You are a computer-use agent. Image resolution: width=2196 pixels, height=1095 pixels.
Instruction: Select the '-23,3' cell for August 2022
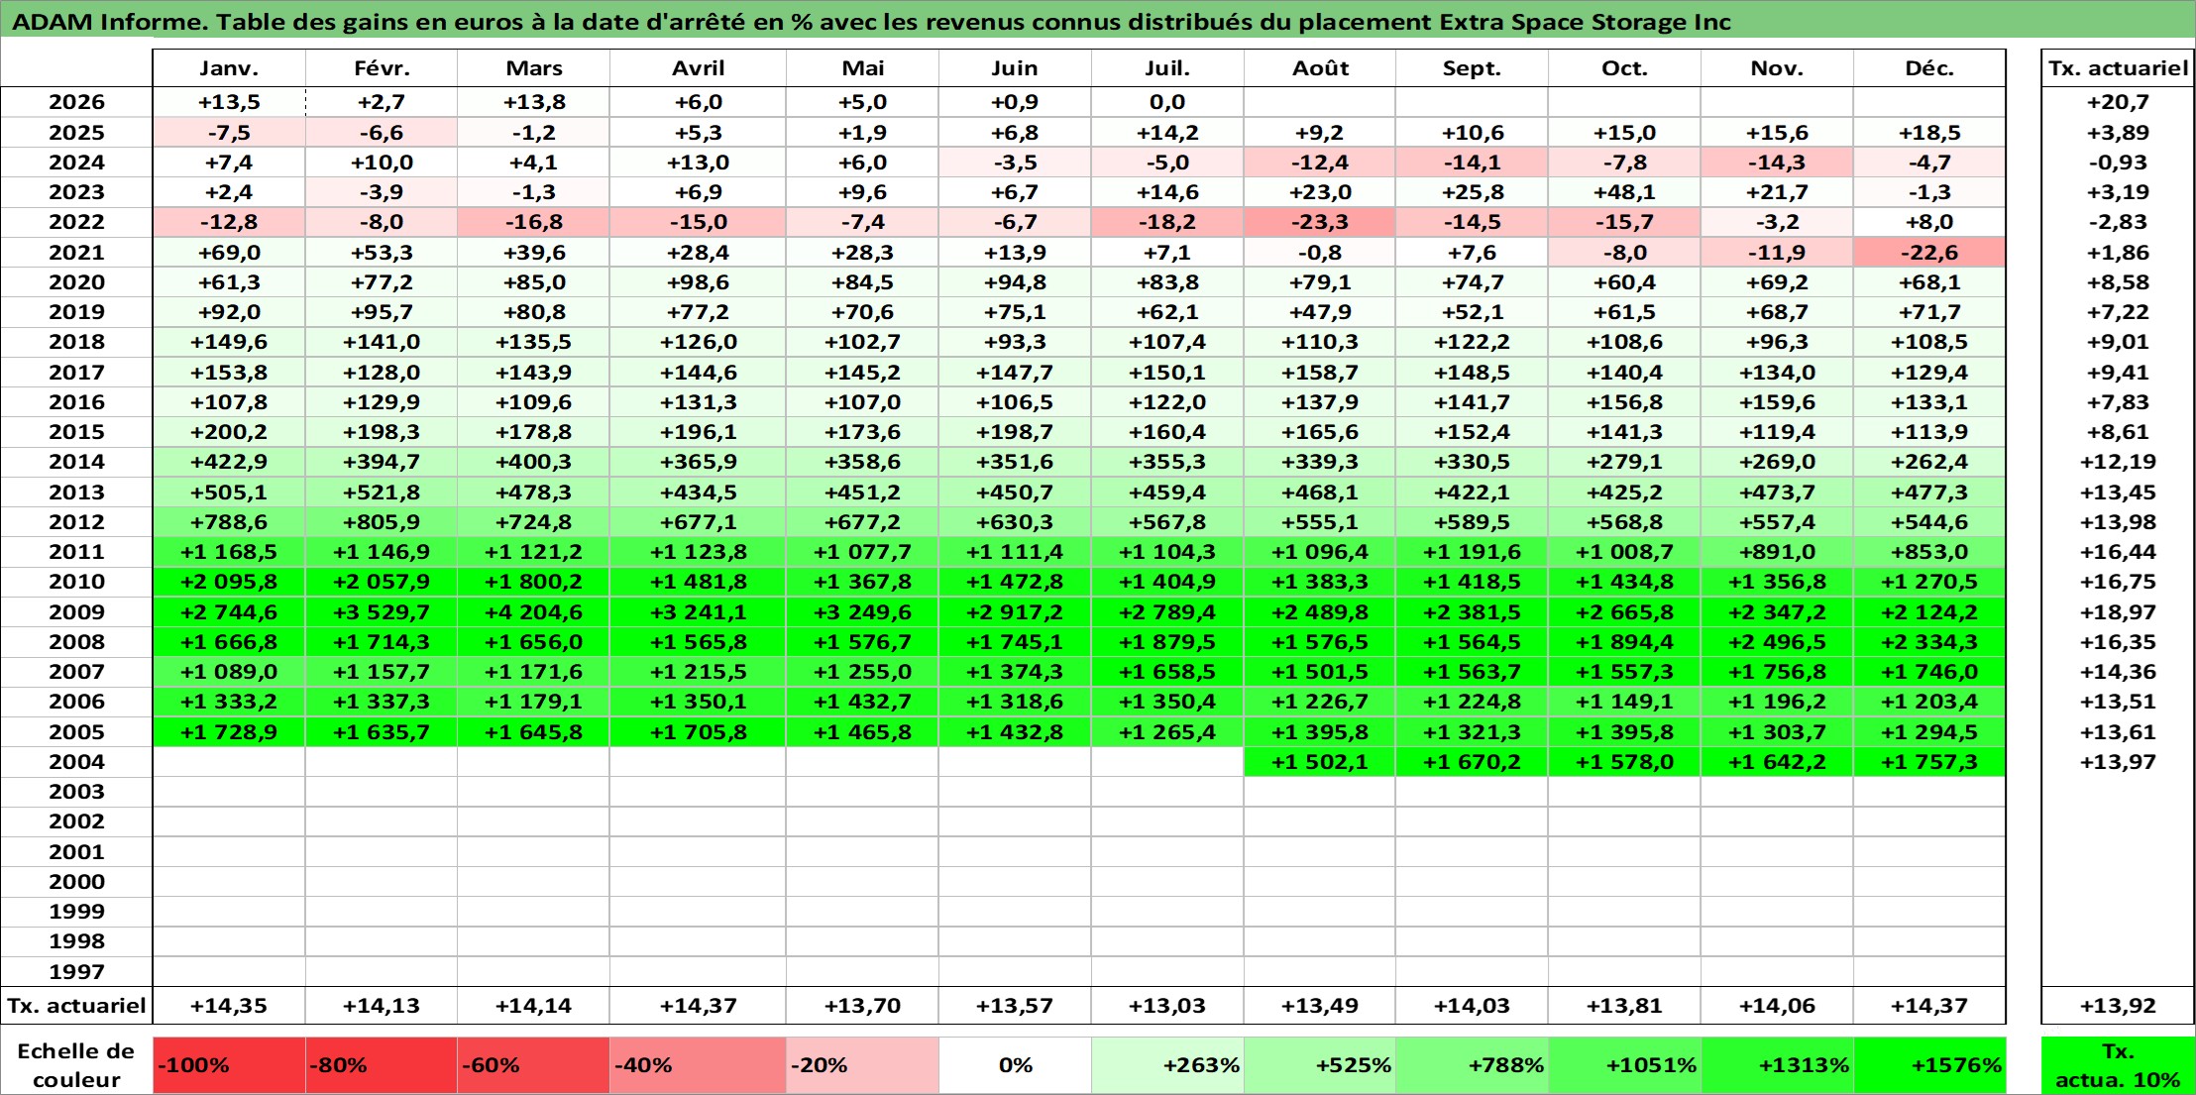pos(1320,222)
